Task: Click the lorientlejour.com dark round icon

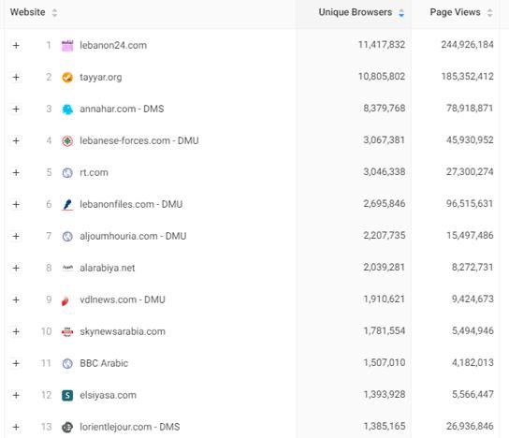Action: pos(67,428)
